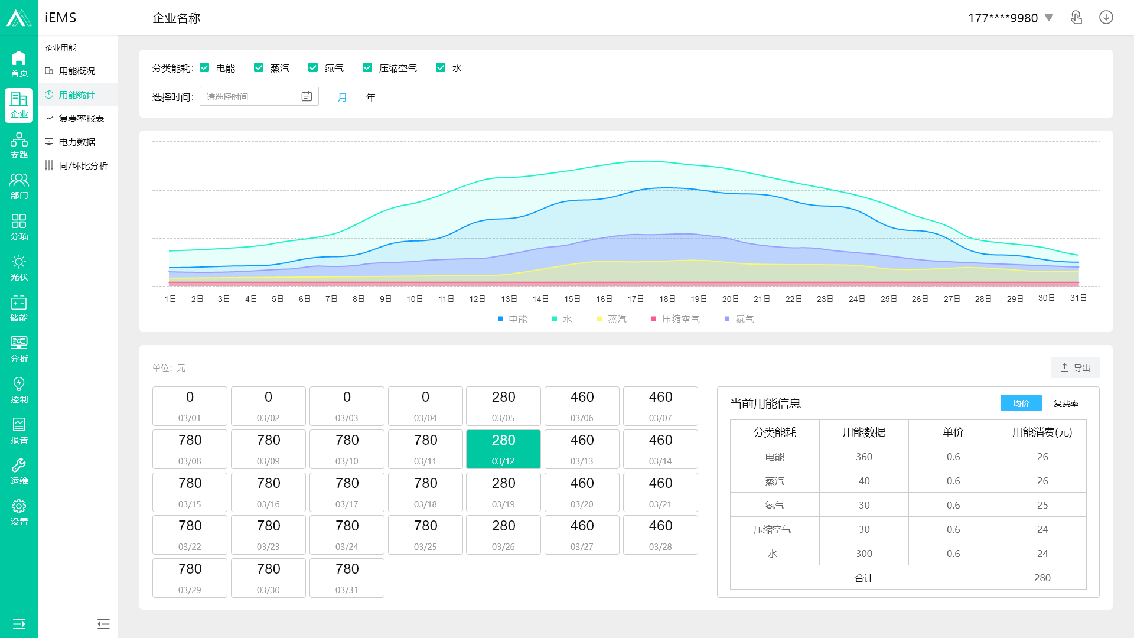Select the 03/26 calendar cell
Screen dimensions: 1134x638
click(x=503, y=535)
